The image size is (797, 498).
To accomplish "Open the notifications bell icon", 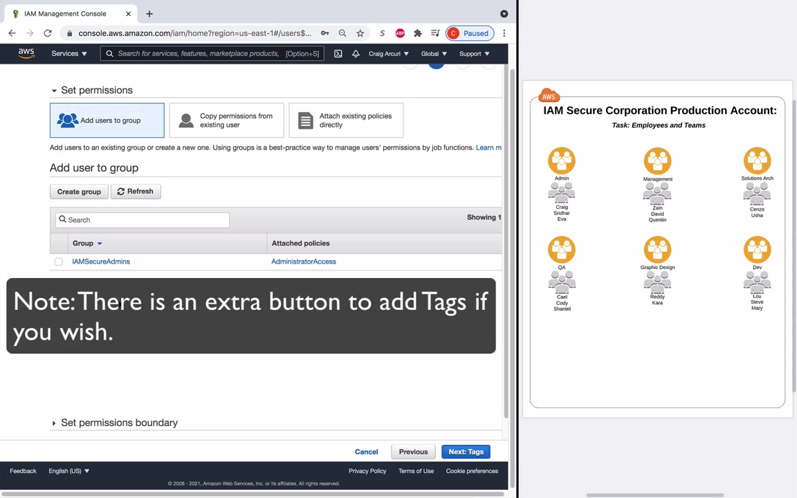I will pos(356,53).
